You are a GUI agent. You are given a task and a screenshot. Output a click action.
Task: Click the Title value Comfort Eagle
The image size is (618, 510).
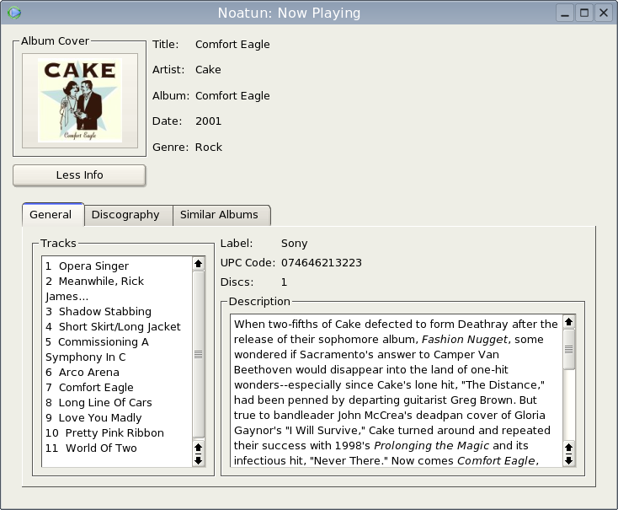(x=232, y=44)
